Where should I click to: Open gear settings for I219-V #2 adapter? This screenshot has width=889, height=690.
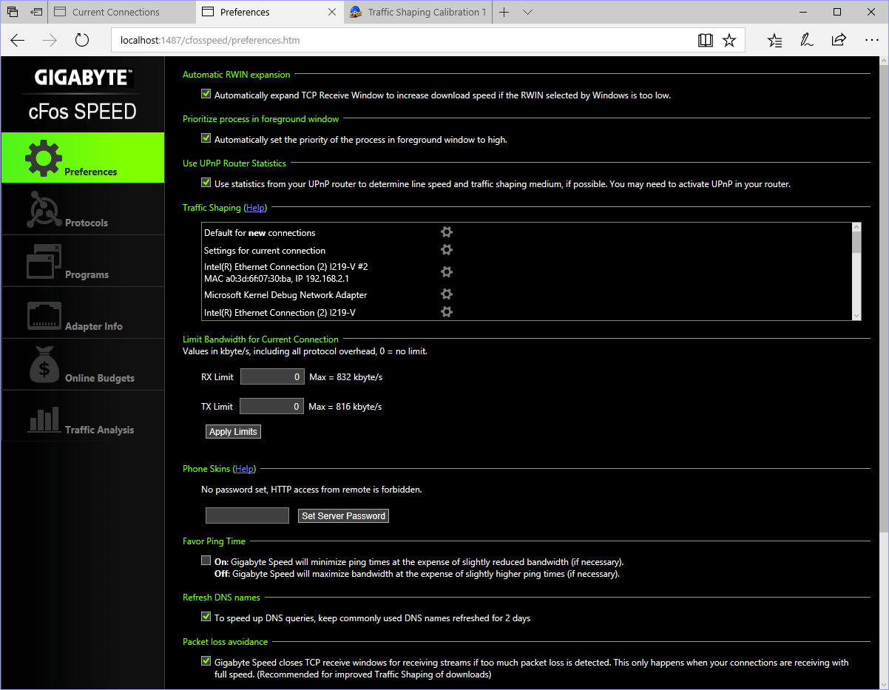pyautogui.click(x=447, y=272)
